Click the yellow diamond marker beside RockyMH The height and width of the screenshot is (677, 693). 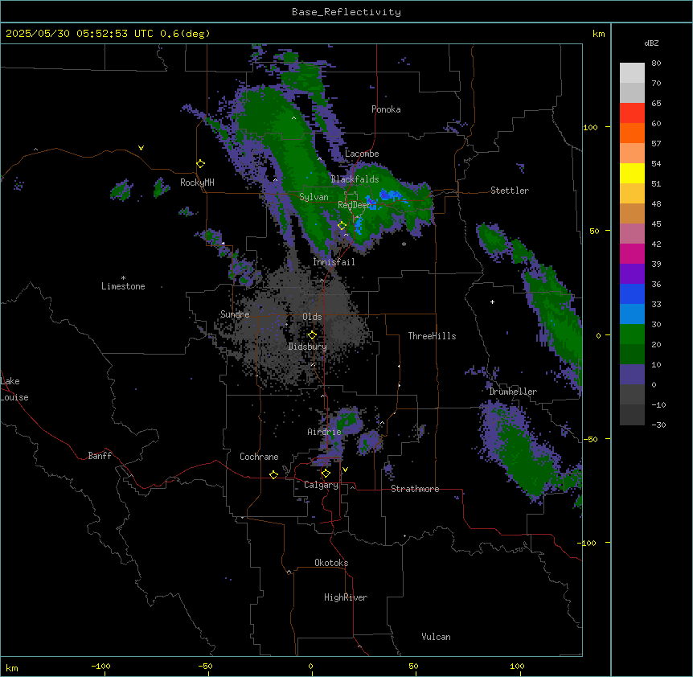pyautogui.click(x=201, y=164)
